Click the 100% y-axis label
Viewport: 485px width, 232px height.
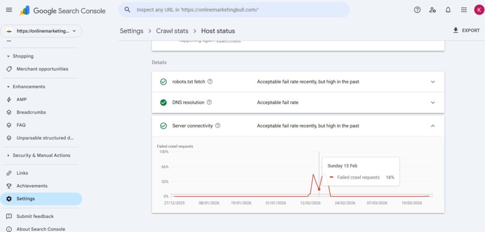tap(164, 152)
